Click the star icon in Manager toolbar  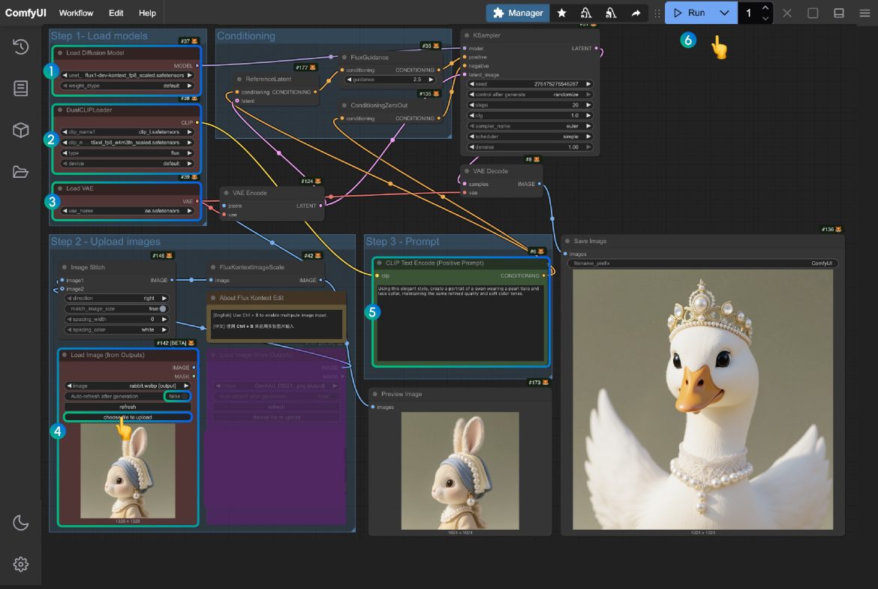[561, 13]
